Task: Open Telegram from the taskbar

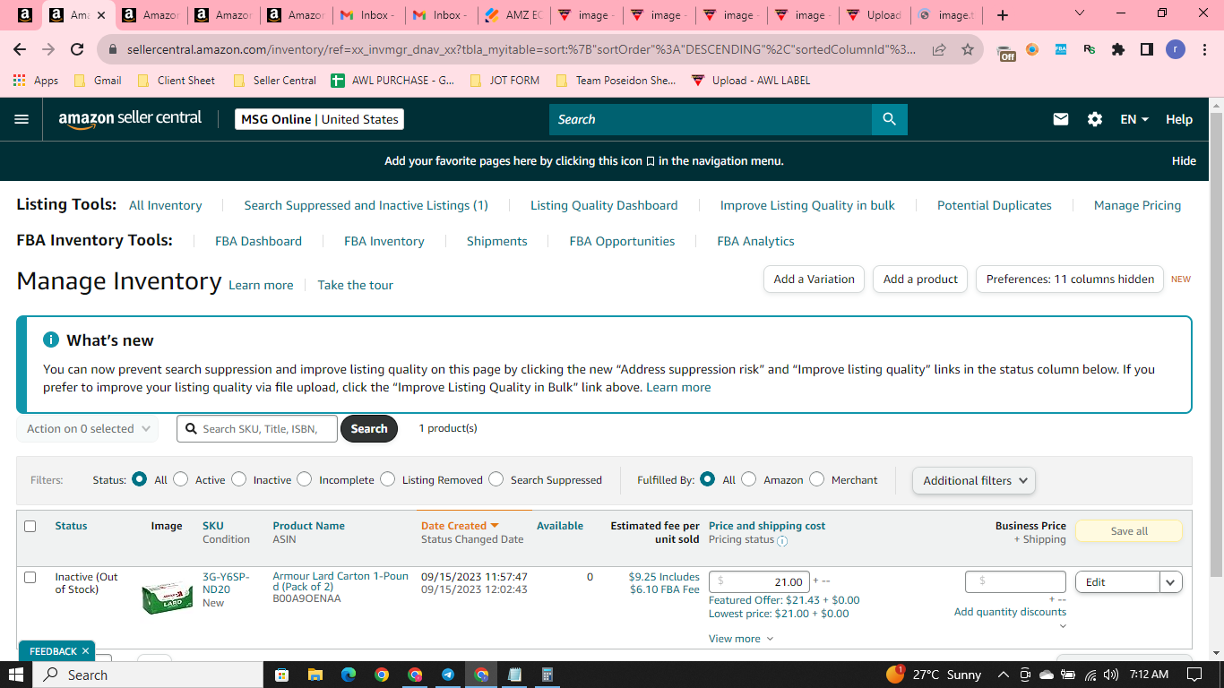Action: pos(448,675)
